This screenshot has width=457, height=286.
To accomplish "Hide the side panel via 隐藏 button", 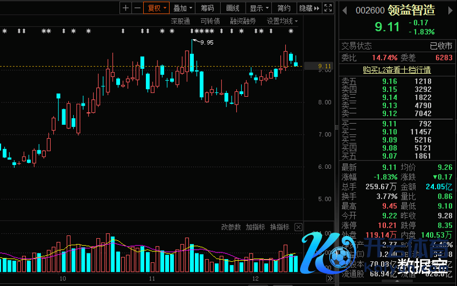I will pyautogui.click(x=306, y=8).
